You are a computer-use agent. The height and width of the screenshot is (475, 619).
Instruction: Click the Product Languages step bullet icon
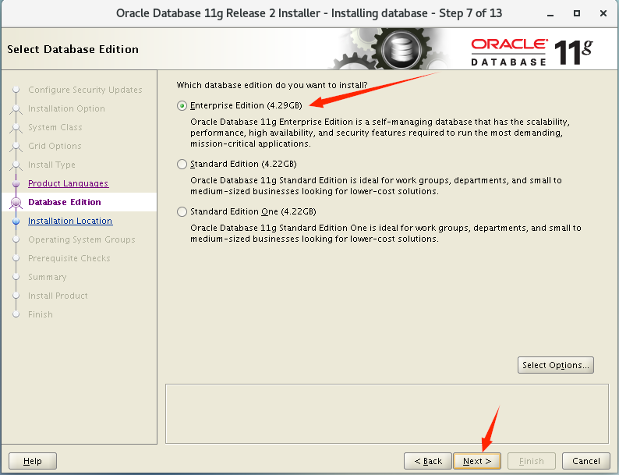16,183
